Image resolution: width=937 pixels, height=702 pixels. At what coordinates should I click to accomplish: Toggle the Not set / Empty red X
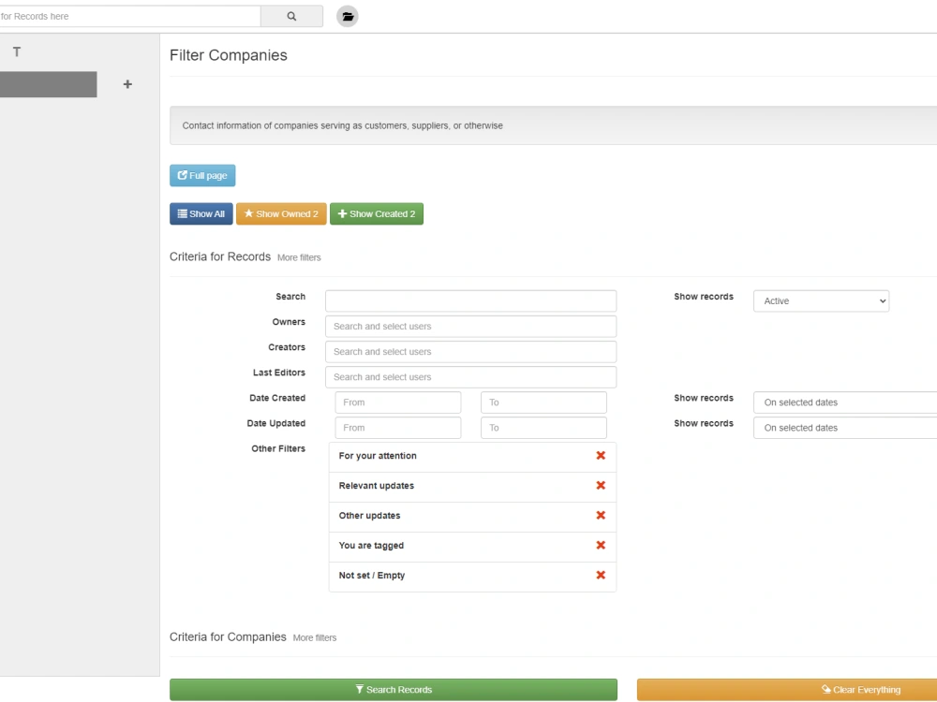click(x=601, y=575)
